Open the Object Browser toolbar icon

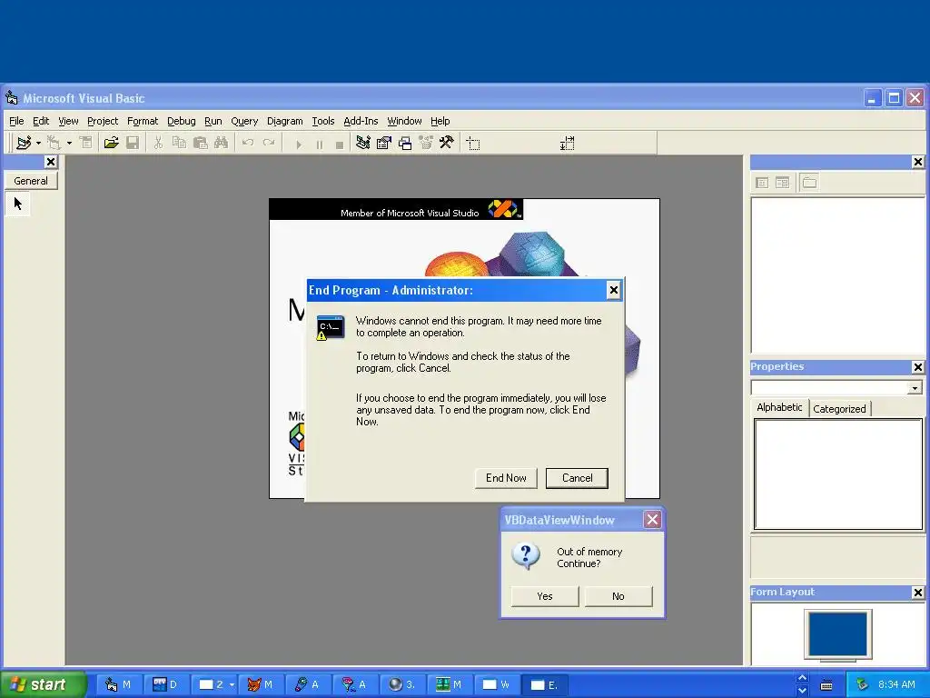(426, 143)
